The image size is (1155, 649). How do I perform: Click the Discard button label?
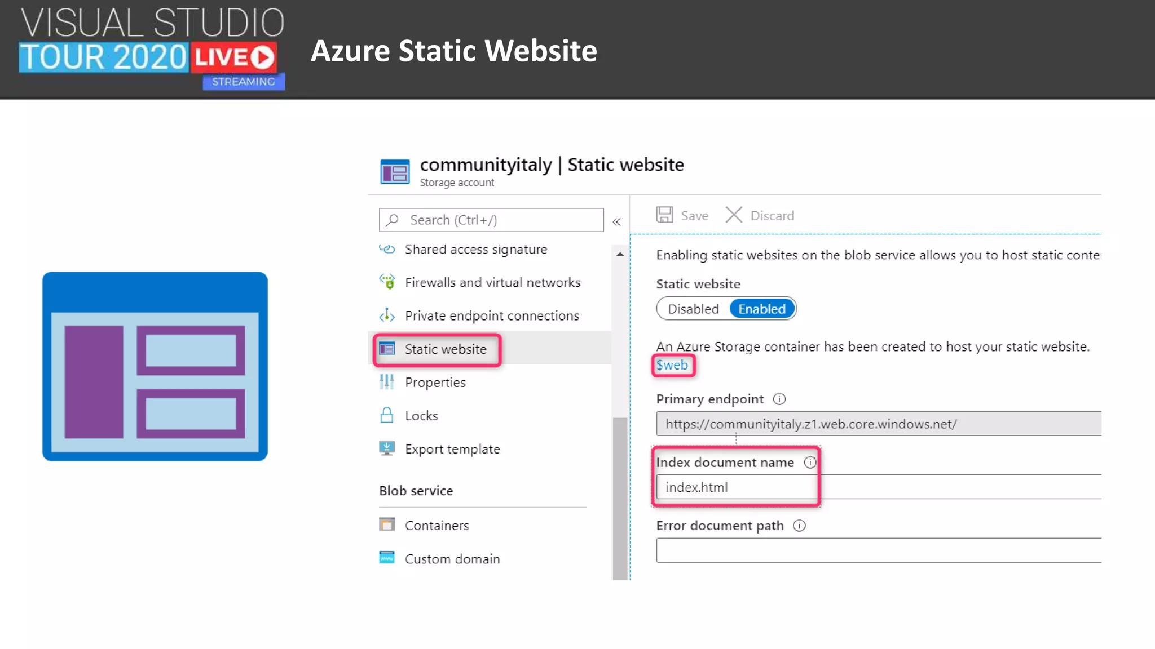pyautogui.click(x=772, y=216)
